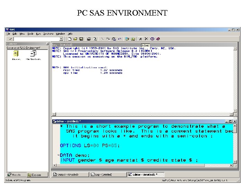Clear all with the toolbar X icon
Screen dimensions: 249x187
tap(146, 39)
